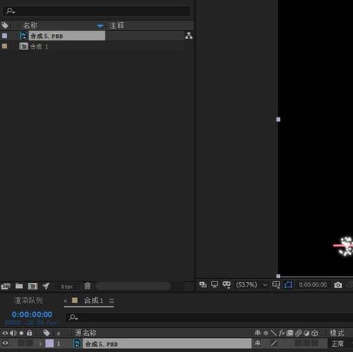This screenshot has height=352, width=353.
Task: Open the 合成1 timeline panel menu
Action: point(112,301)
